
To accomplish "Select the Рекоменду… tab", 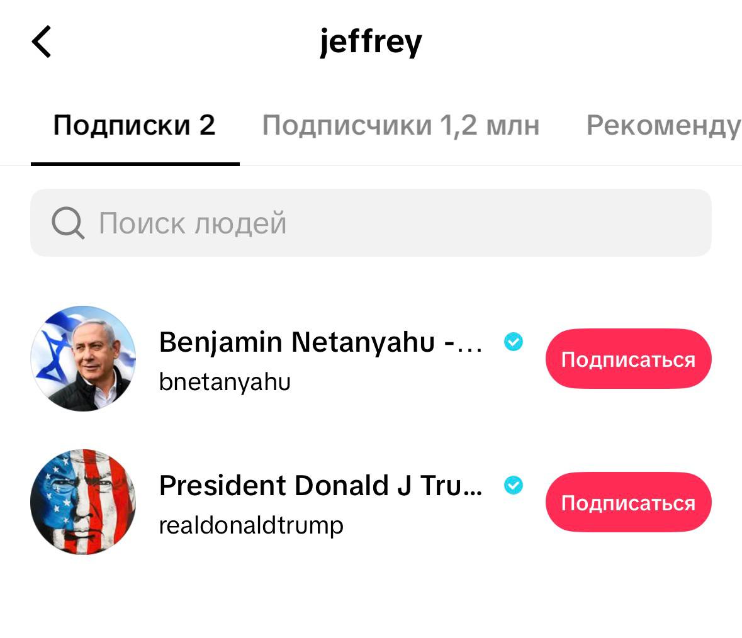I will (x=663, y=125).
